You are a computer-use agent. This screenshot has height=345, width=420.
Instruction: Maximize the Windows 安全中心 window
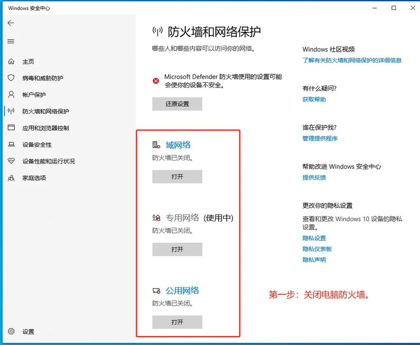[394, 8]
